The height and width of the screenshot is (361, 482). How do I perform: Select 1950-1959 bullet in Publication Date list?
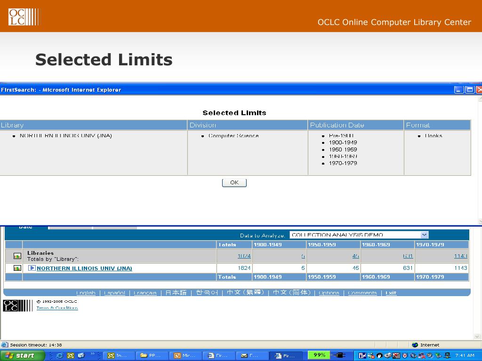pos(343,149)
